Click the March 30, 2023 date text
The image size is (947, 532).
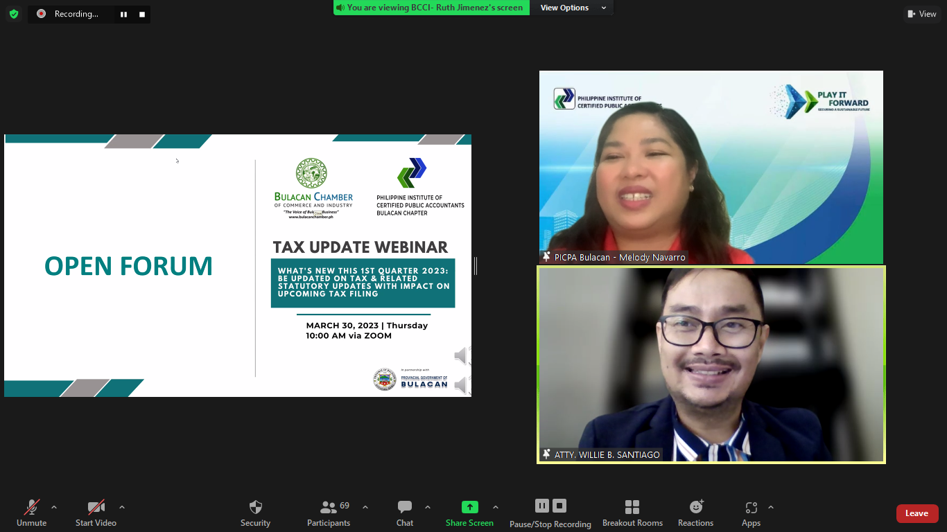(x=367, y=326)
